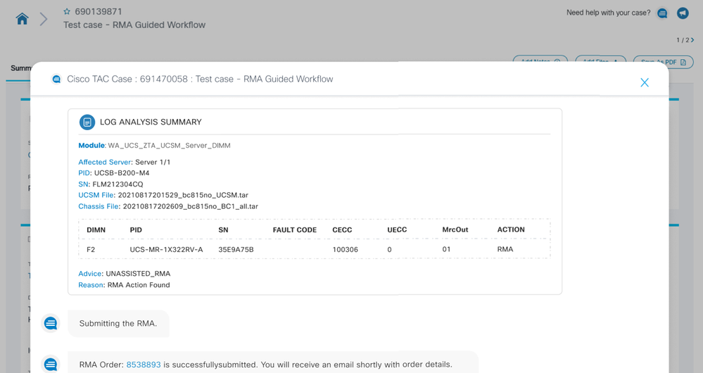703x373 pixels.
Task: Click the CECC column header
Action: [342, 230]
